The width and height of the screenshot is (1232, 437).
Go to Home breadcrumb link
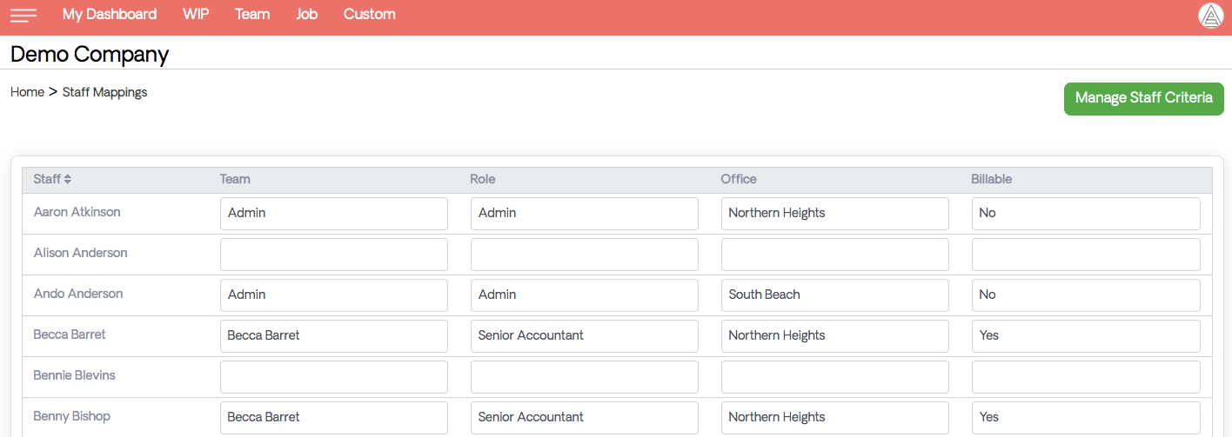[27, 92]
